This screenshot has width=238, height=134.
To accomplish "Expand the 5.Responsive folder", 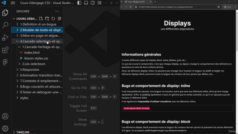I will pos(37,70).
